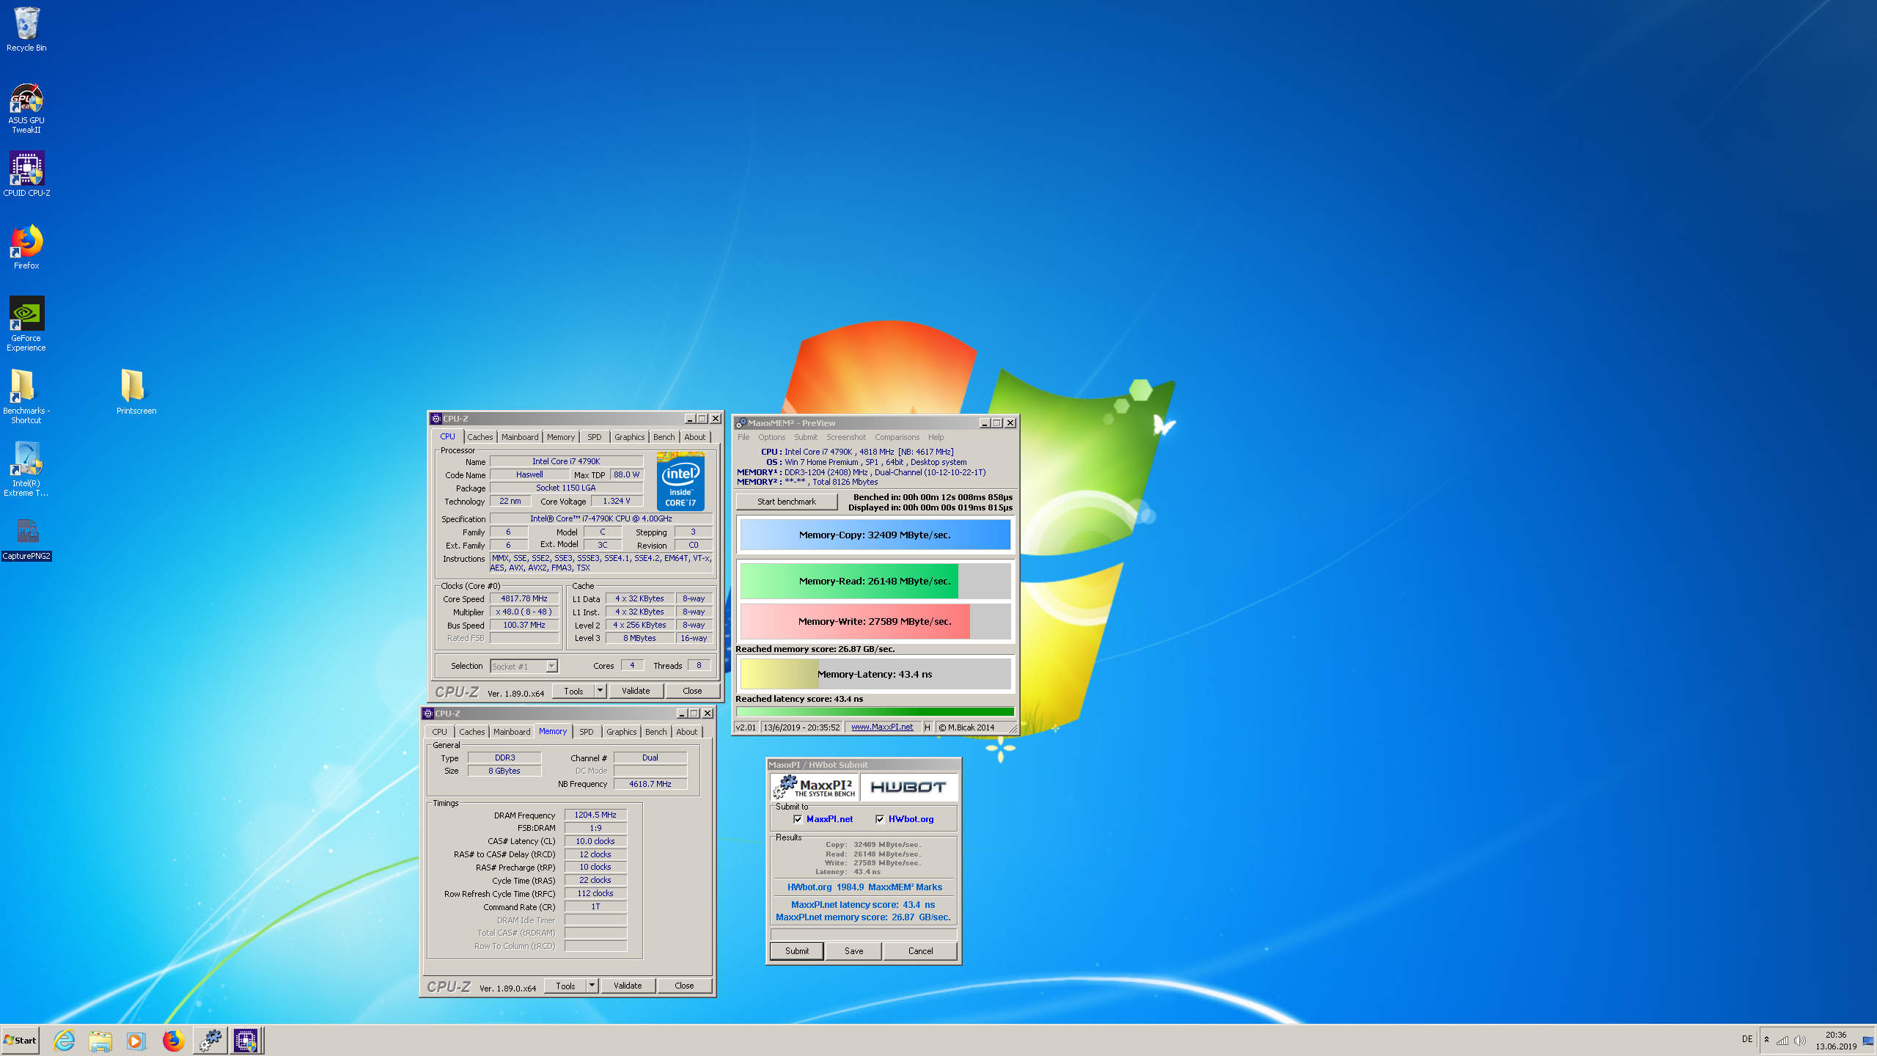Viewport: 1877px width, 1056px height.
Task: Open Bench tab in lower CPU-Z window
Action: [656, 732]
